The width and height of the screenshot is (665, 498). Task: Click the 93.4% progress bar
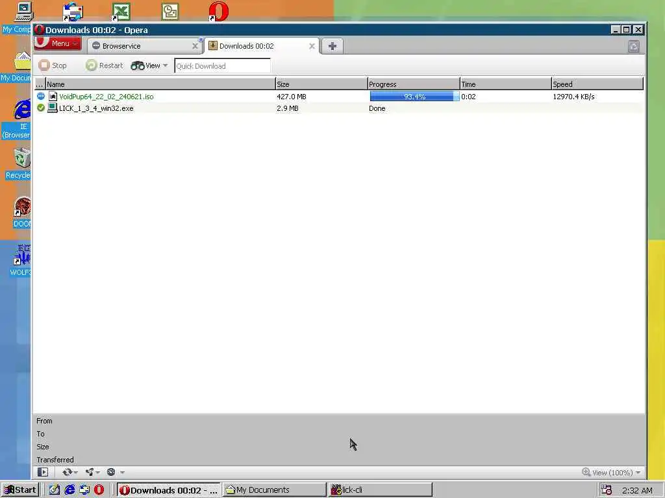point(414,97)
